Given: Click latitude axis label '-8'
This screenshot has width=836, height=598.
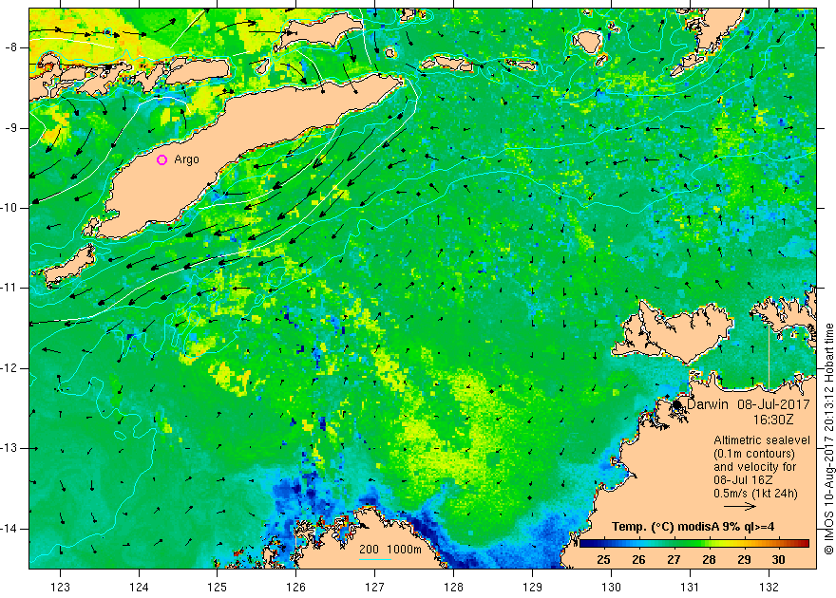Looking at the screenshot, I should coord(11,47).
